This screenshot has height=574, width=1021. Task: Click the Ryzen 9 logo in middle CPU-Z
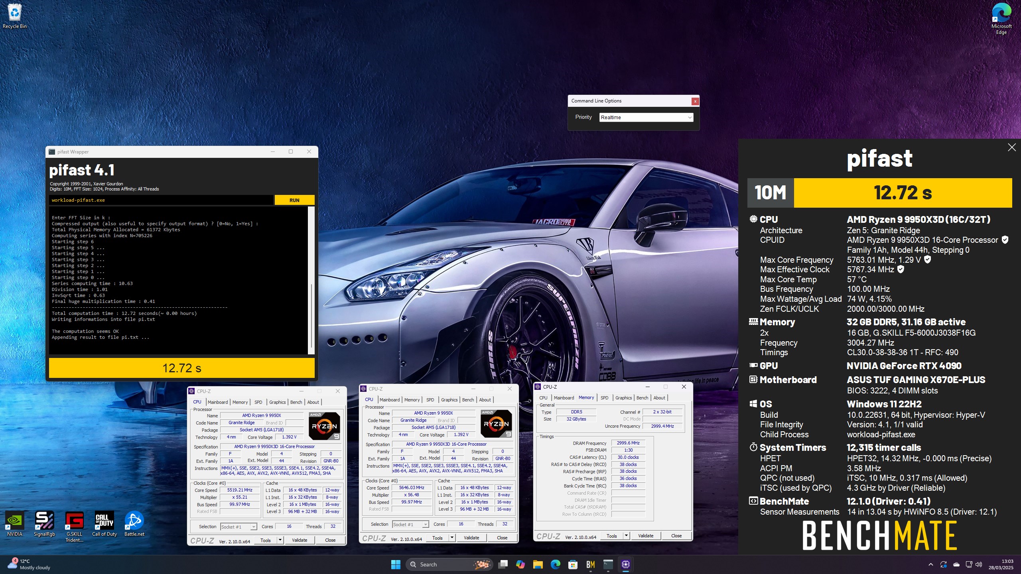pyautogui.click(x=496, y=423)
